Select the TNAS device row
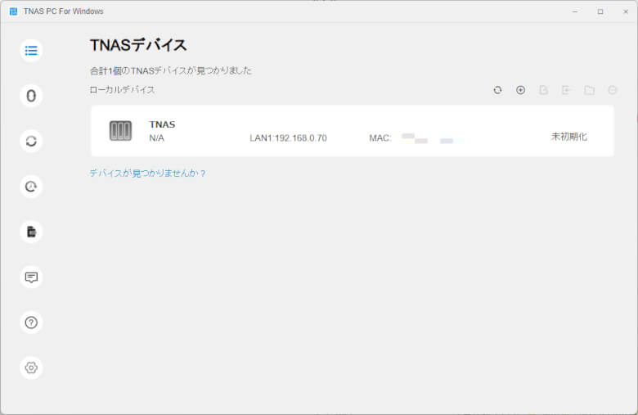Screen dimensions: 638x415 [x=352, y=131]
